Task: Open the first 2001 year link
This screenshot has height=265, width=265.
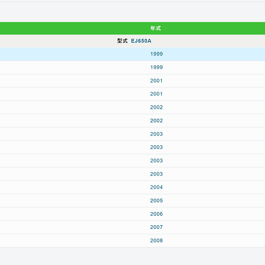Action: [x=156, y=81]
